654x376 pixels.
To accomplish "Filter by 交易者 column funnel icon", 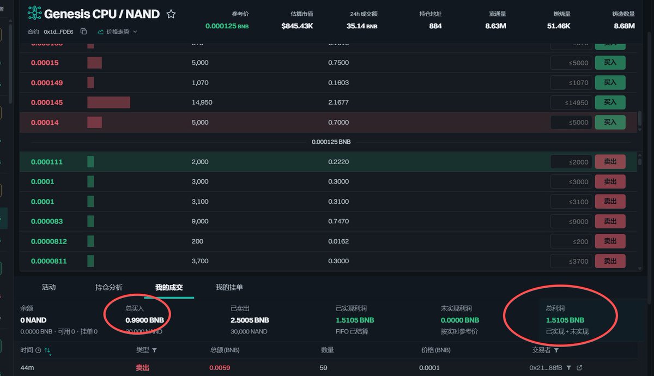I will pyautogui.click(x=556, y=350).
